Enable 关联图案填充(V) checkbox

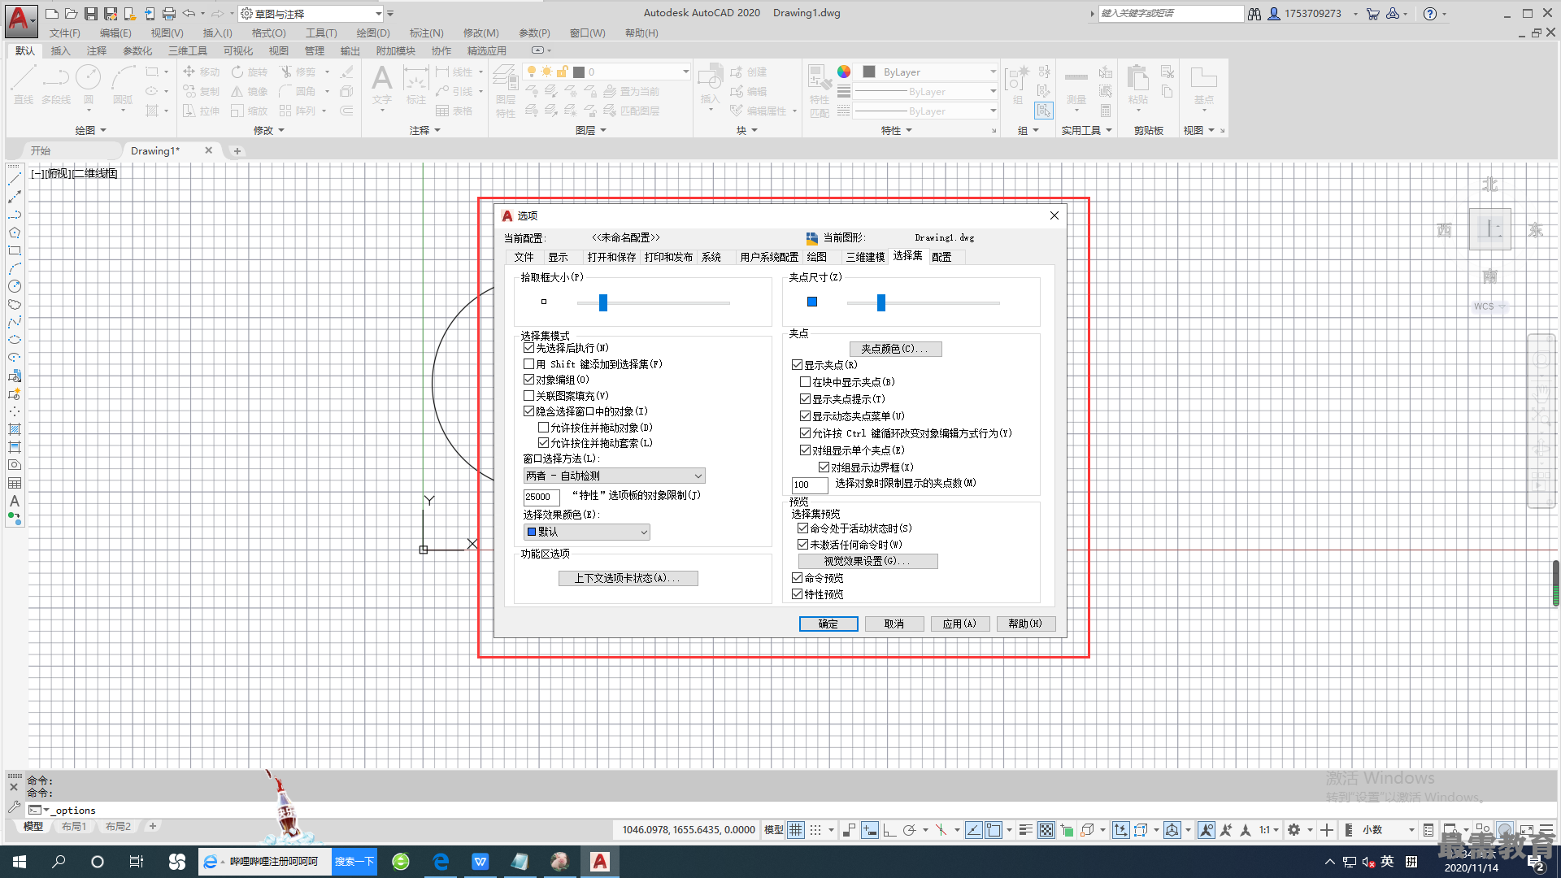tap(529, 396)
